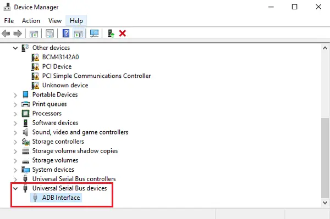Screen dimensions: 330x219
Task: Click the Back arrow toolbar icon
Action: point(6,33)
